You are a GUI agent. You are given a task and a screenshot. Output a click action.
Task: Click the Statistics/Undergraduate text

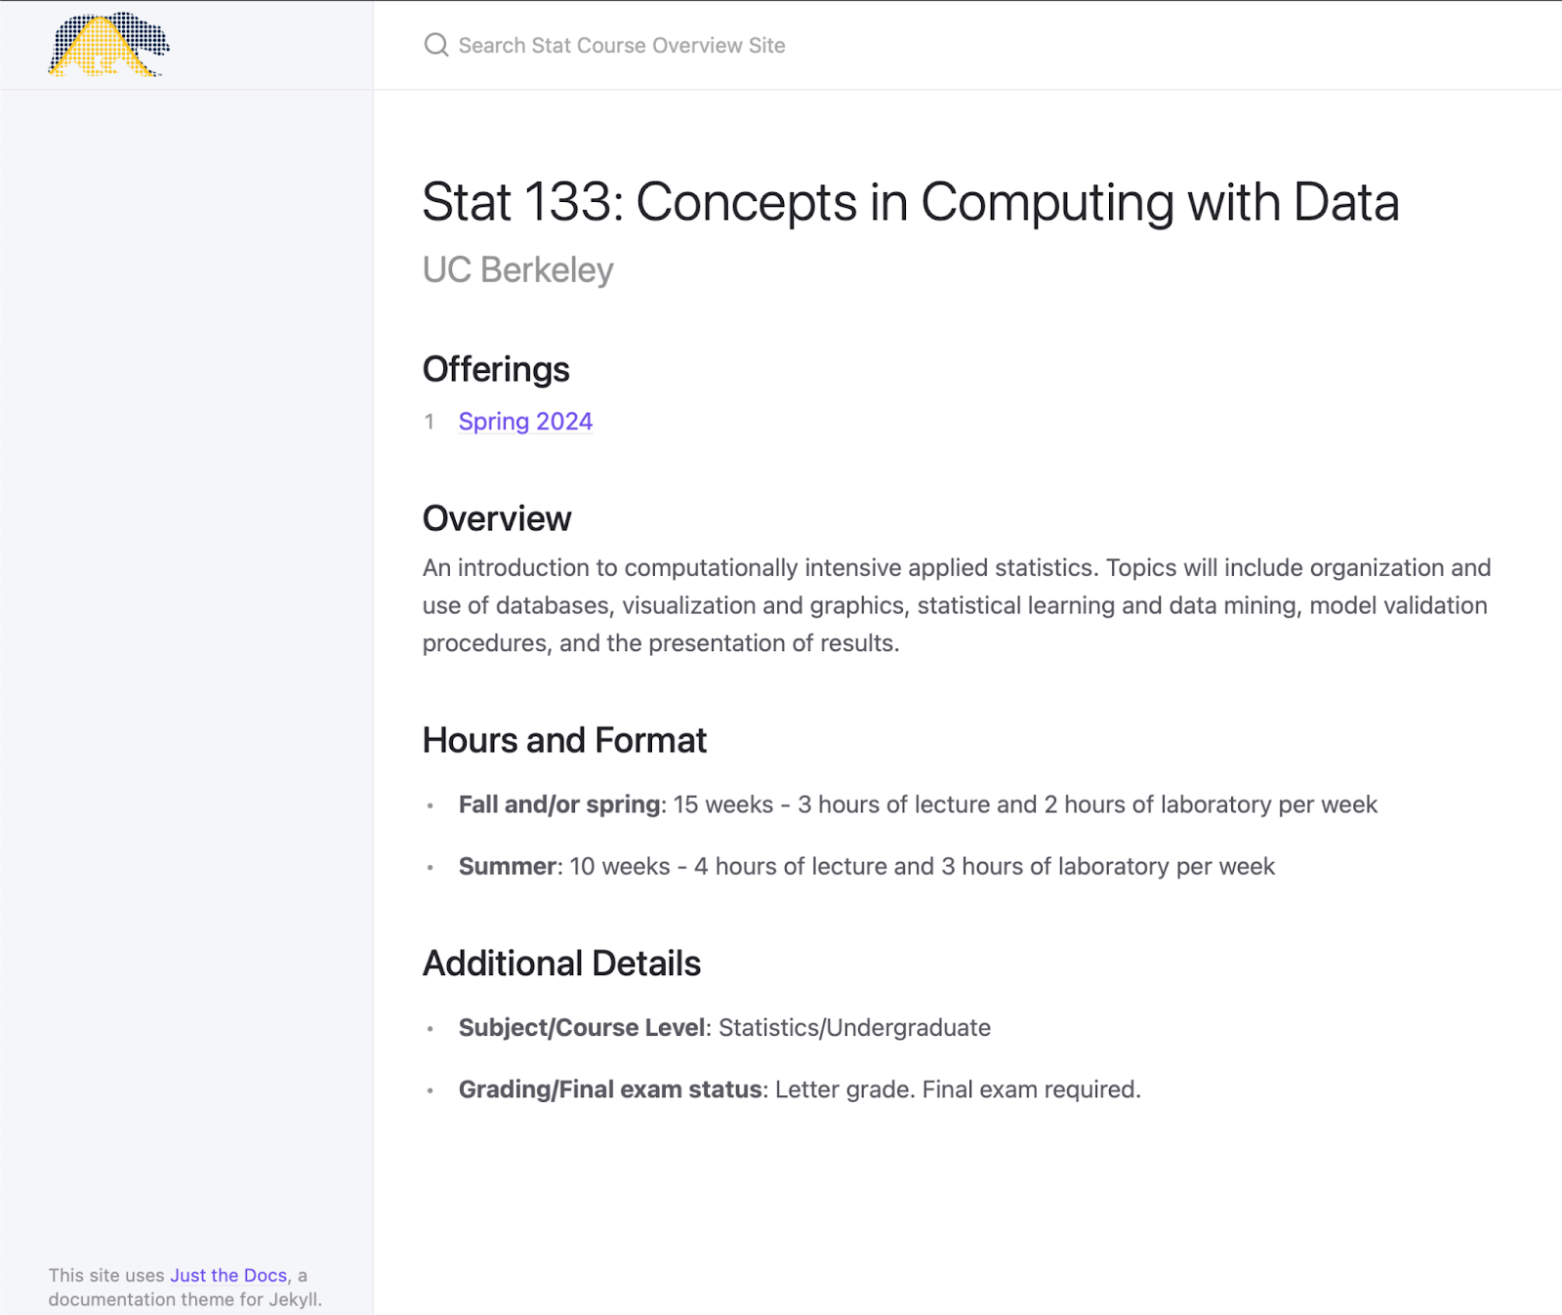(x=854, y=1027)
